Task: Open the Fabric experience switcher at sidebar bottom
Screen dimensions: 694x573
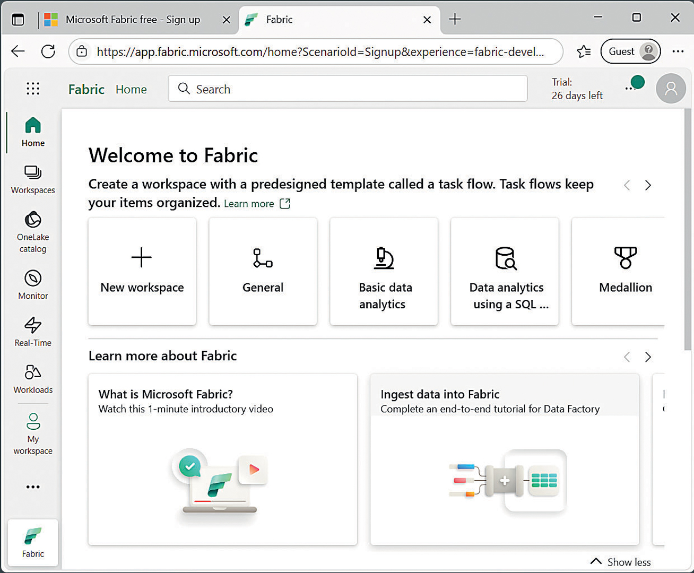Action: (x=33, y=543)
